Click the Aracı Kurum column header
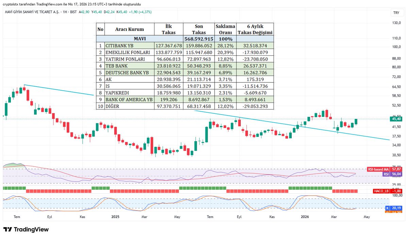408x238 pixels. (129, 29)
